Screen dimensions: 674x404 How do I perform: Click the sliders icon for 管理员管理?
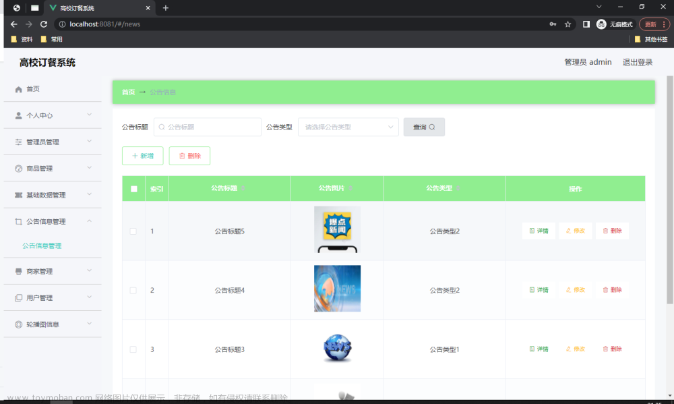(x=18, y=142)
